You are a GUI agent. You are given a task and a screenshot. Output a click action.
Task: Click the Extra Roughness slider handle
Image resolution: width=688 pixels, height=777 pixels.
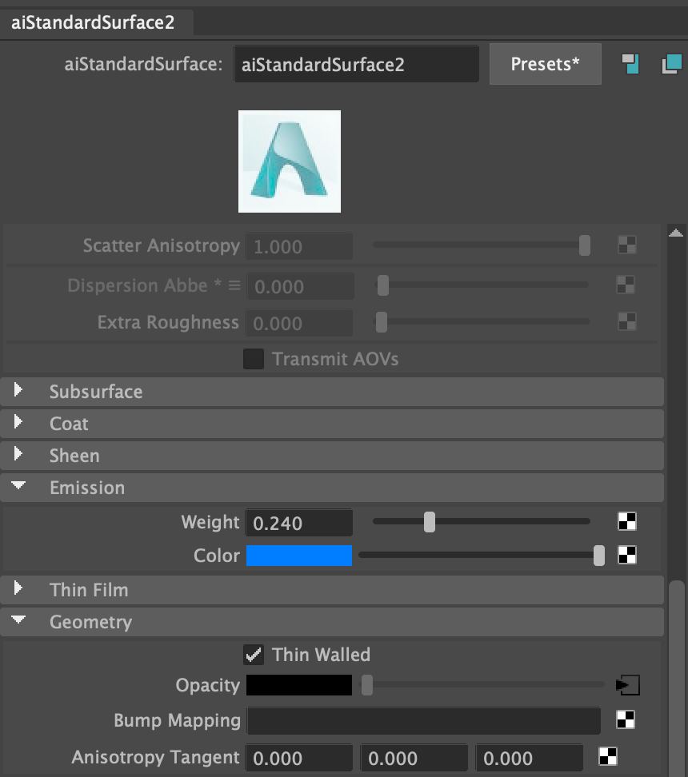pyautogui.click(x=382, y=322)
